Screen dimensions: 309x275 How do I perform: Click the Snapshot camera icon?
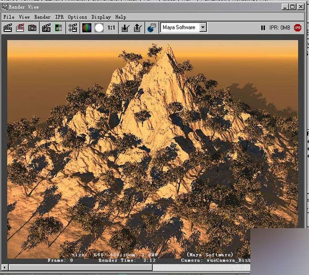click(32, 28)
